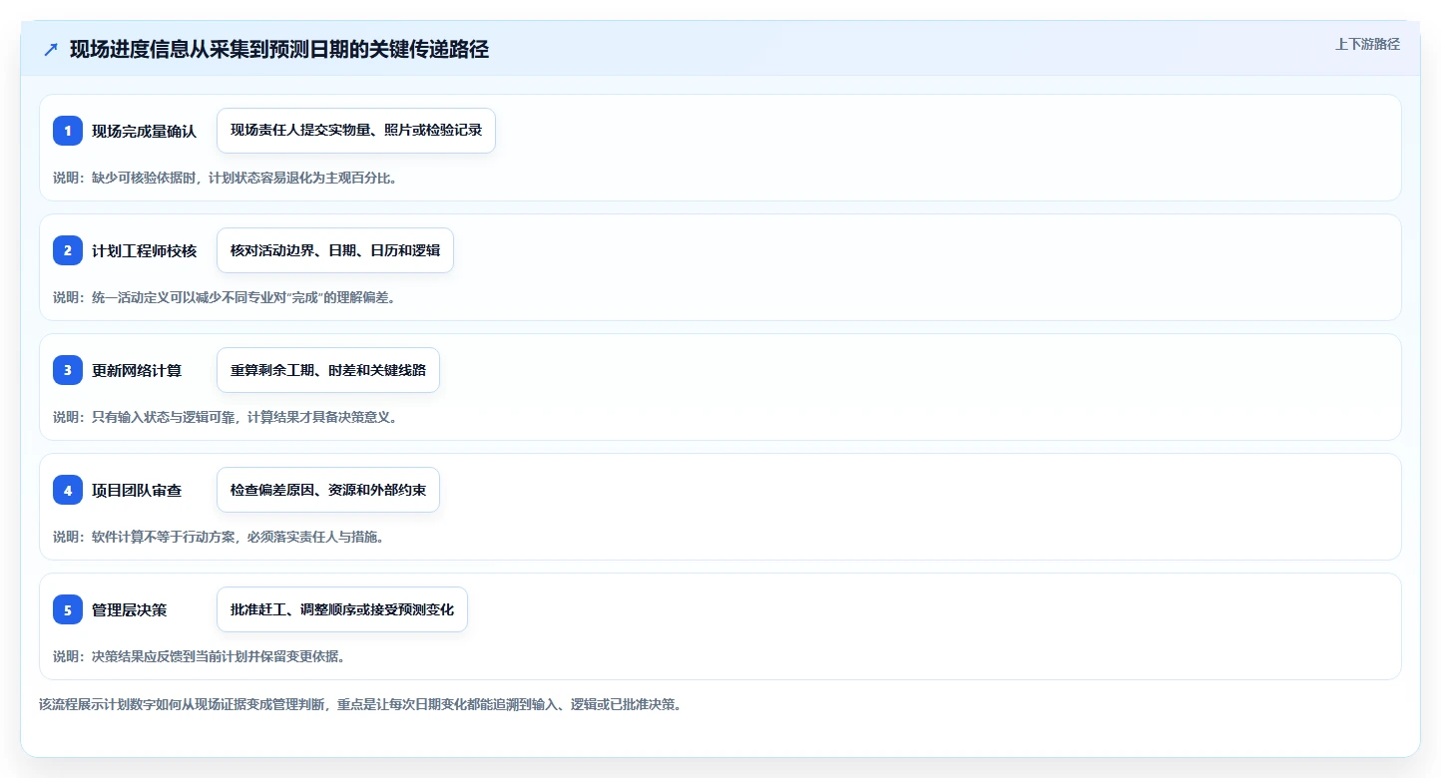Select the 计划工程师校核 step title
The height and width of the screenshot is (778, 1441).
(145, 250)
